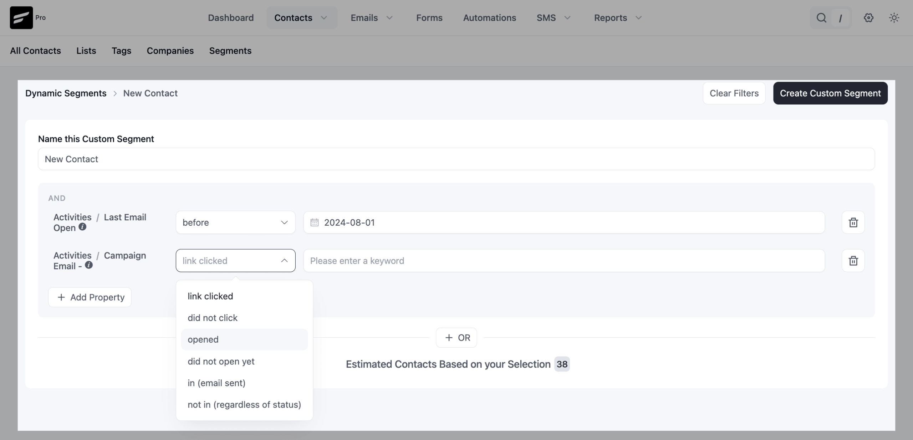Open the Automations page

[489, 18]
